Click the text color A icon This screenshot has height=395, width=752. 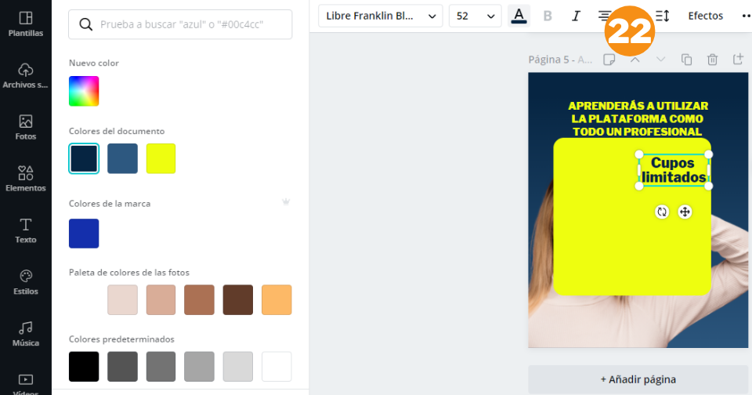point(519,16)
